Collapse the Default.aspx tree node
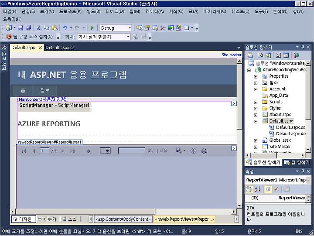 tap(256, 122)
